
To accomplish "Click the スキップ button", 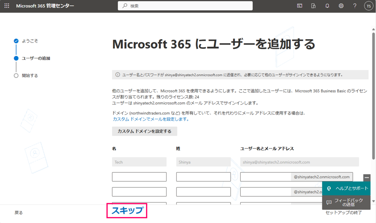I will tap(127, 210).
